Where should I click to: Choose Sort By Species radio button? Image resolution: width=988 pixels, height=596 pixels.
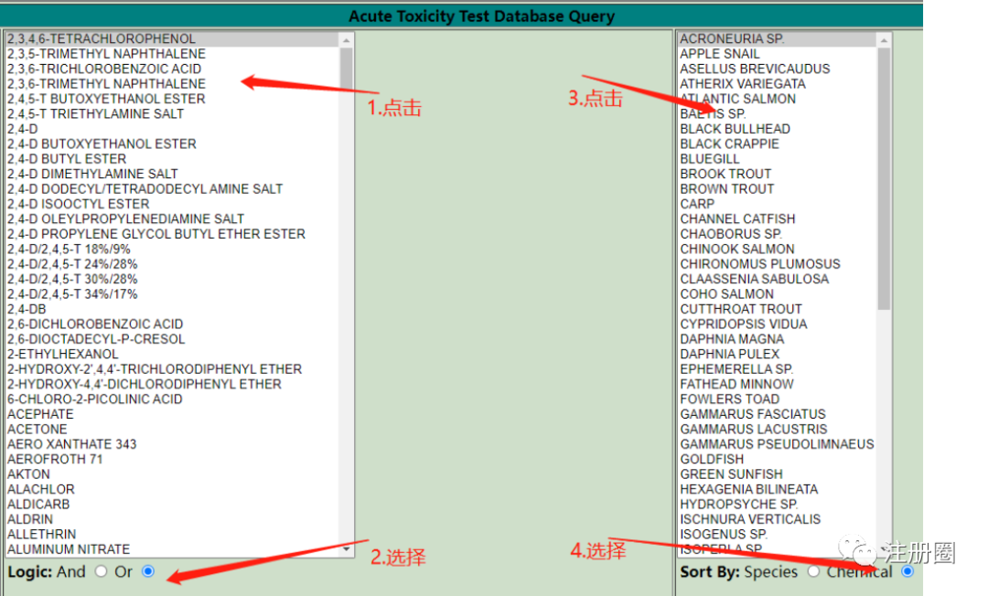(813, 571)
